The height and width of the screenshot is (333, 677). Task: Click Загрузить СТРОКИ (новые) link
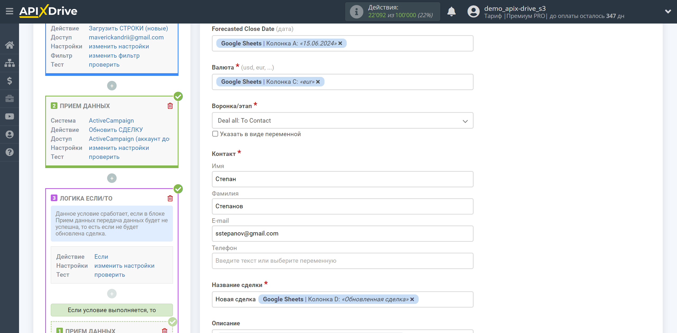(128, 28)
